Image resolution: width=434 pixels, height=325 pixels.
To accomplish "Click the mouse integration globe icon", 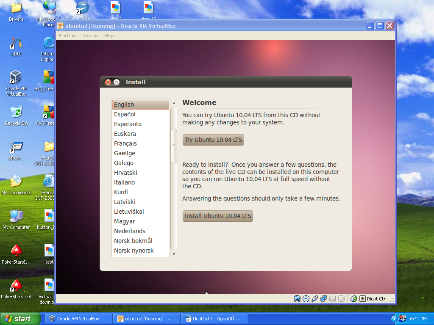I will click(x=354, y=299).
